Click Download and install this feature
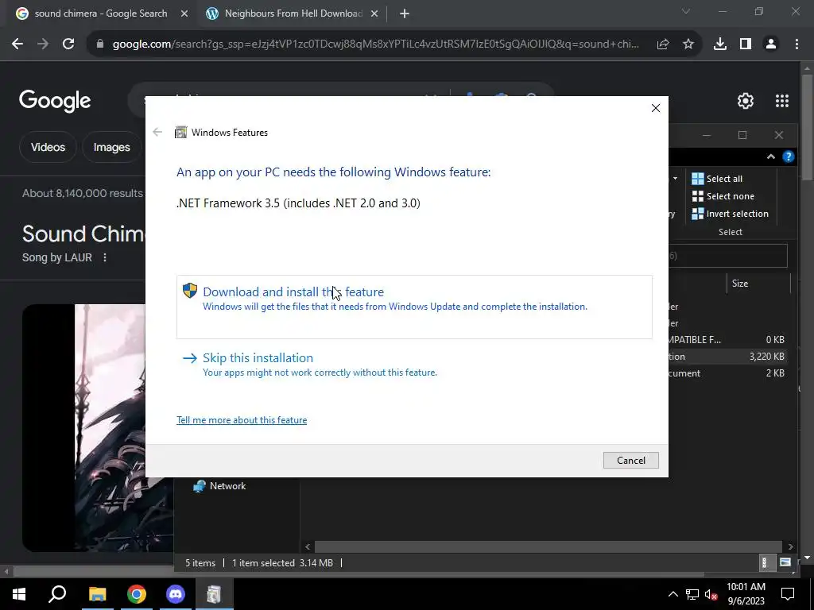814x610 pixels. (414, 307)
